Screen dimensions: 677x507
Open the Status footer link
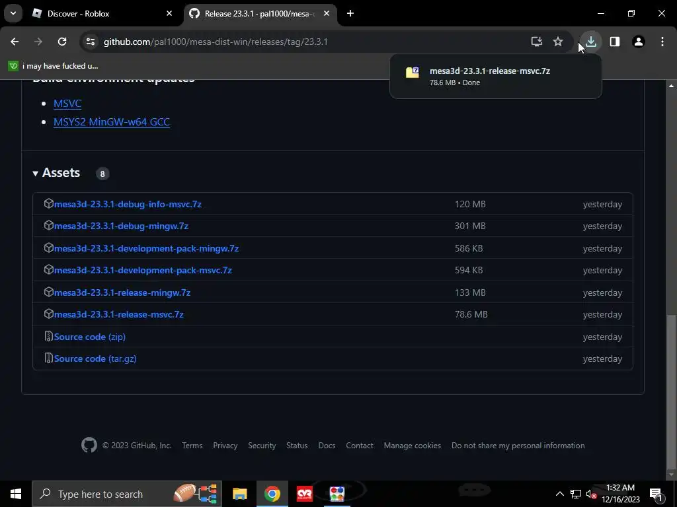297,446
